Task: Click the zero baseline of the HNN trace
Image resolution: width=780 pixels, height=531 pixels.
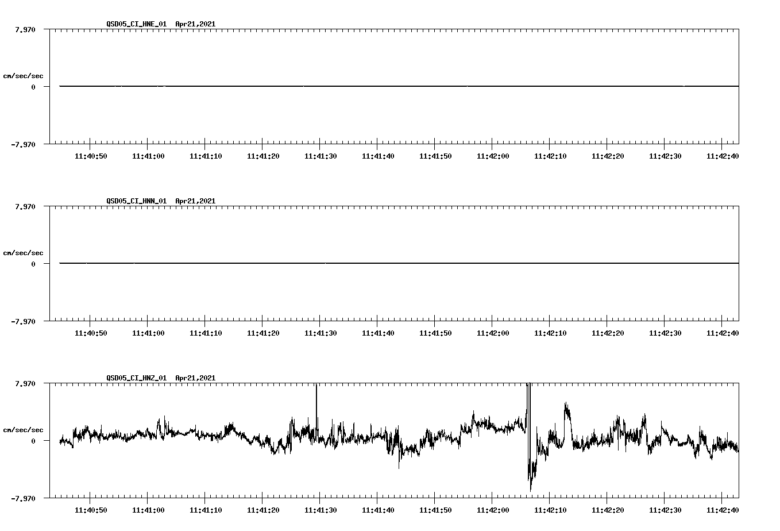Action: 345,263
